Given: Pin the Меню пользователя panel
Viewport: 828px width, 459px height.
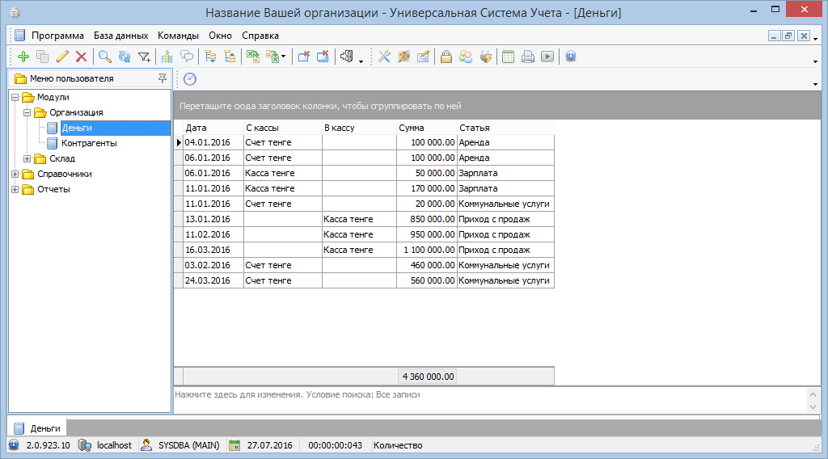Looking at the screenshot, I should pyautogui.click(x=163, y=78).
